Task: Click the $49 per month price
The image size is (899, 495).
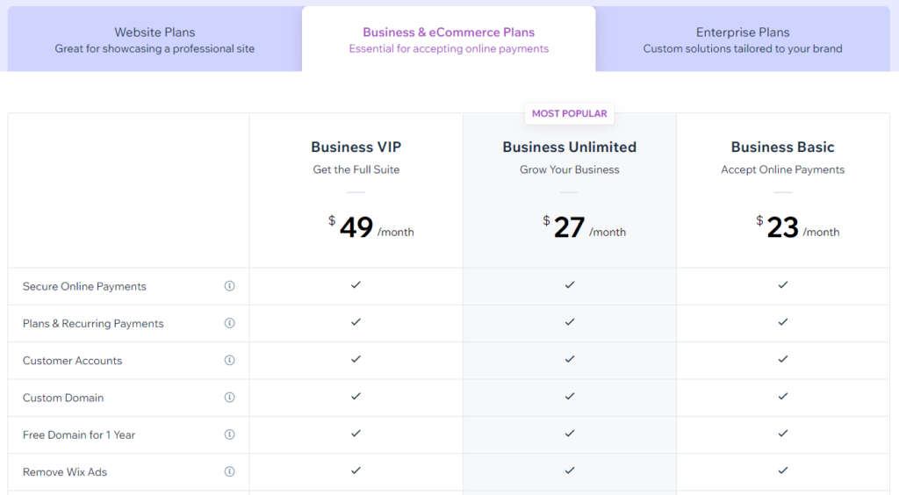Action: [x=371, y=228]
